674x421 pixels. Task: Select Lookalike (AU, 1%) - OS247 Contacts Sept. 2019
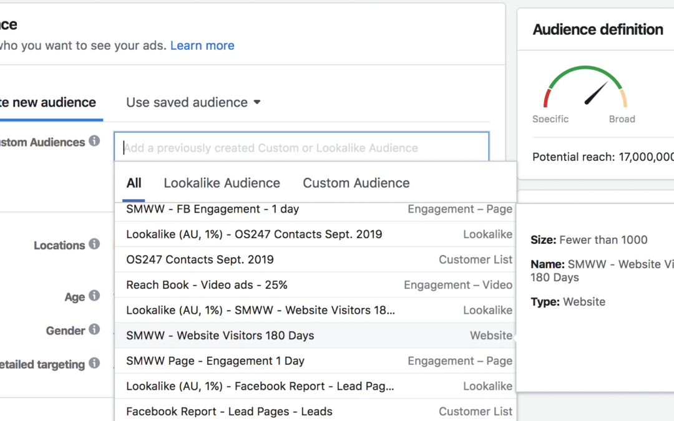click(315, 234)
